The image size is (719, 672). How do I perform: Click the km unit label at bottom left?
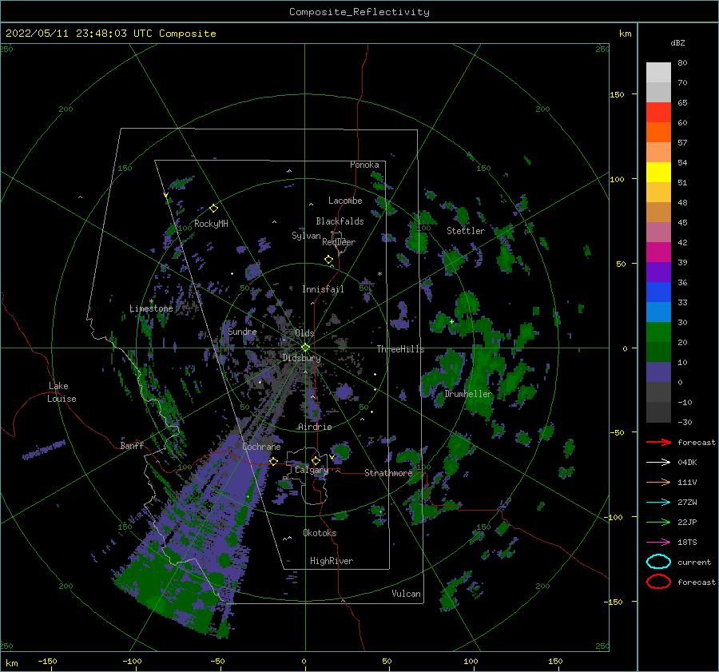[x=11, y=663]
